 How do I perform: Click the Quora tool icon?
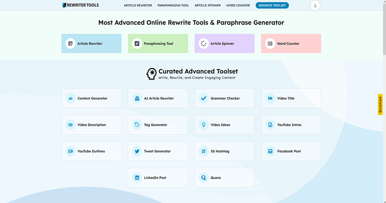pos(203,178)
